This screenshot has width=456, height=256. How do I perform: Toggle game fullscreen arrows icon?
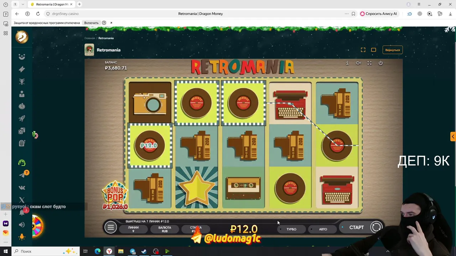[x=369, y=63]
